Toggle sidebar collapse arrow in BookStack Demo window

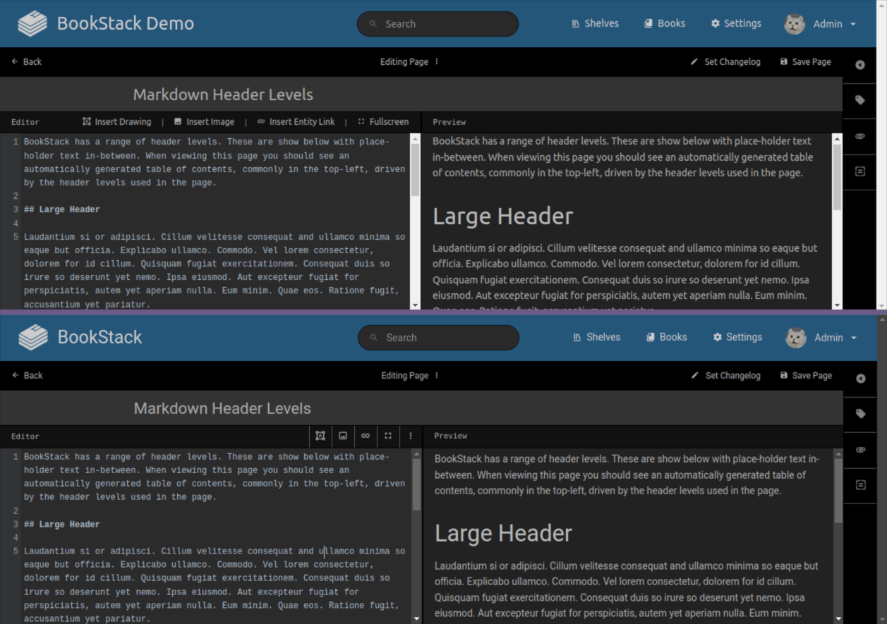coord(859,65)
